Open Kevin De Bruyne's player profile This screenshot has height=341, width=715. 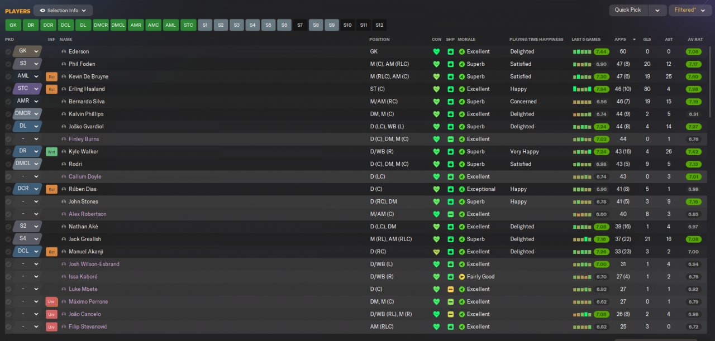tap(88, 76)
